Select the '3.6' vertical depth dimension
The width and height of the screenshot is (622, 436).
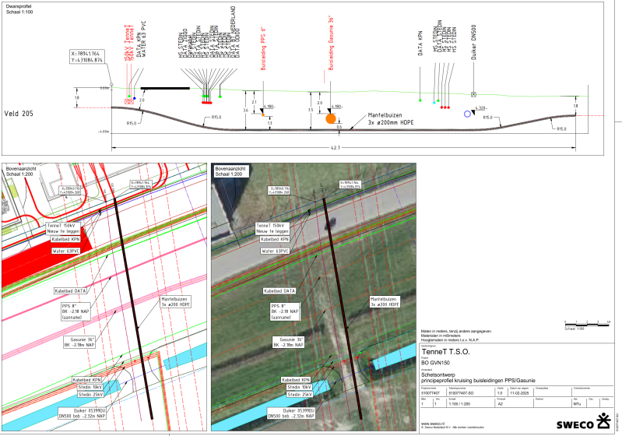click(x=245, y=110)
